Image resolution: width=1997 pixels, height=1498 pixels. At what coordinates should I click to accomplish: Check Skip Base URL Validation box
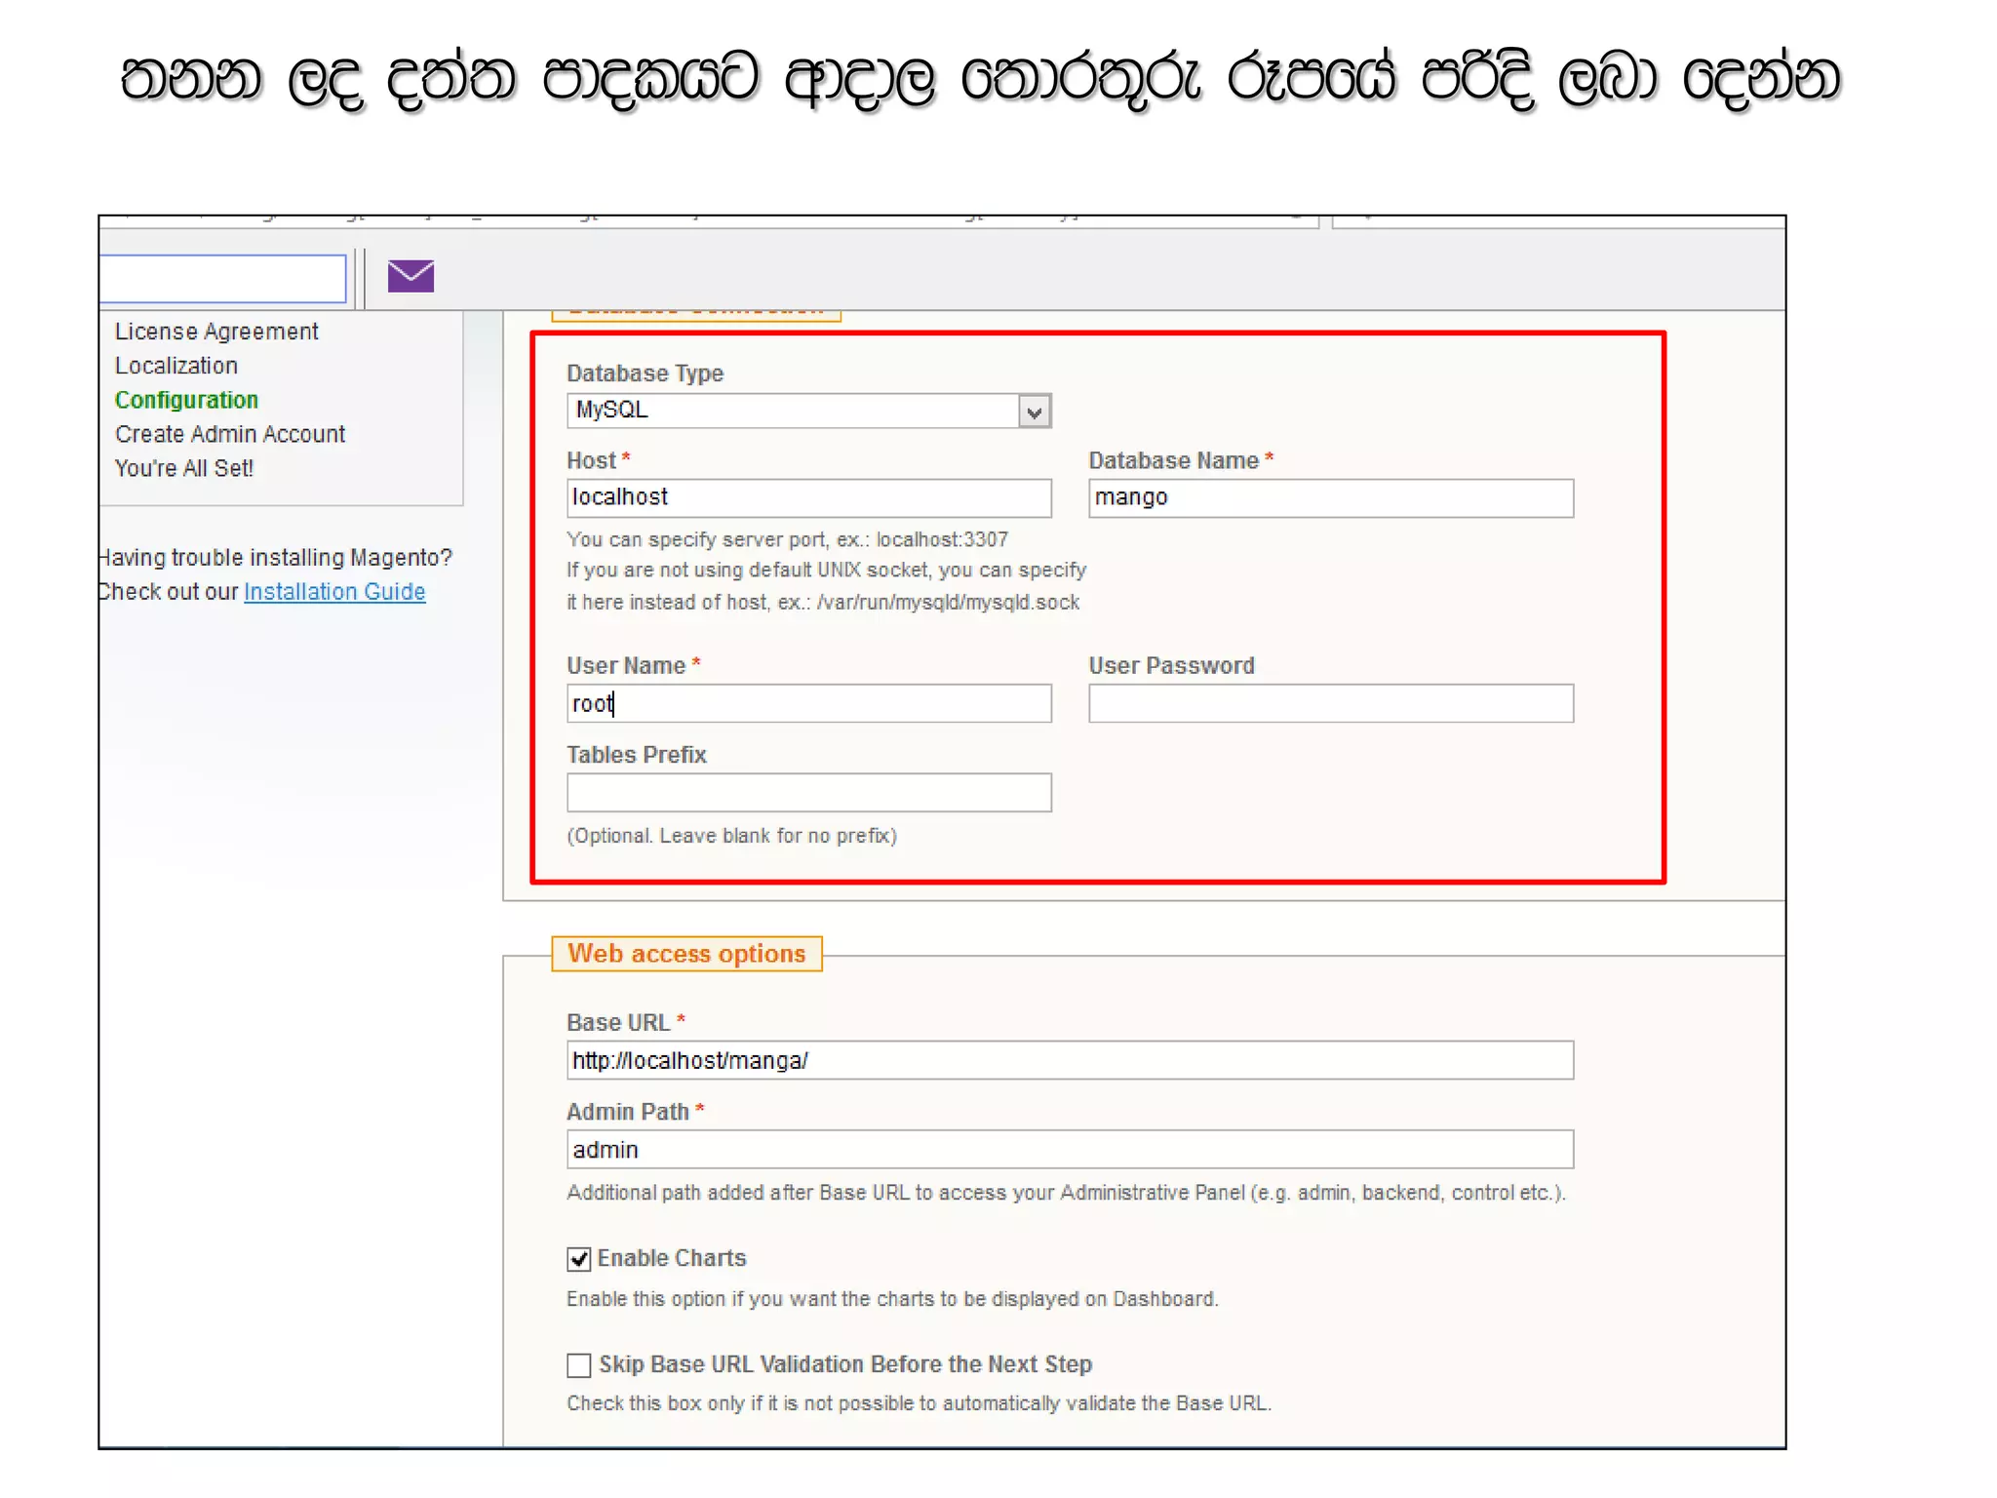pos(578,1365)
